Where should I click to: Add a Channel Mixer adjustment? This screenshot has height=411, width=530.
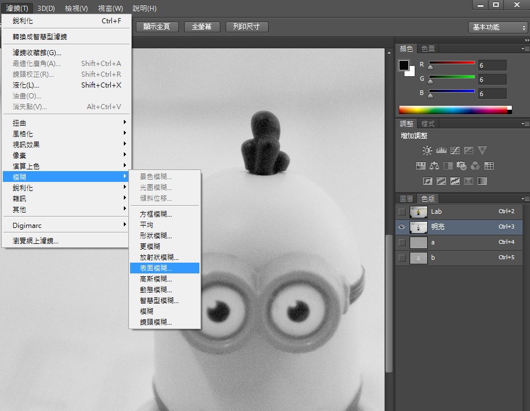[x=475, y=166]
